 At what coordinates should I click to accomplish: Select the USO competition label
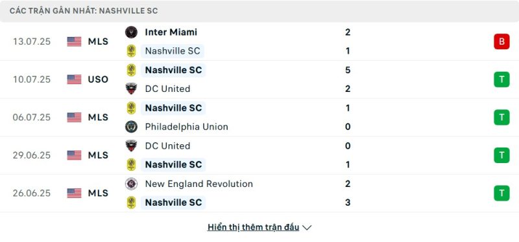tap(99, 80)
